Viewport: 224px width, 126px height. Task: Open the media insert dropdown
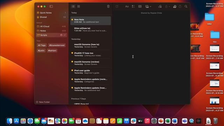[148, 6]
